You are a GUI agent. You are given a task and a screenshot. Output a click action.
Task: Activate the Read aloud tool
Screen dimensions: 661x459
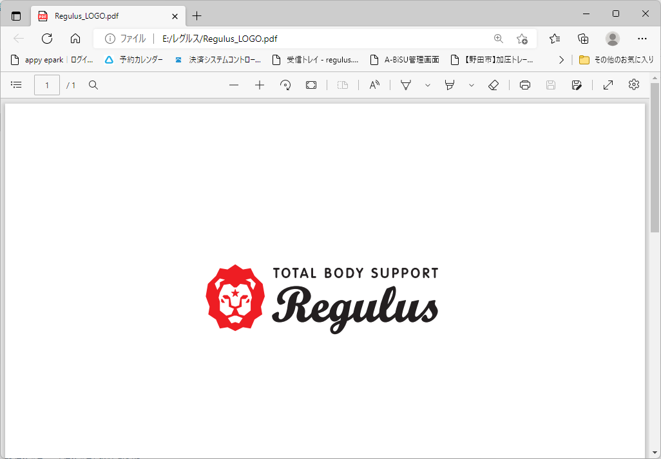pos(374,85)
